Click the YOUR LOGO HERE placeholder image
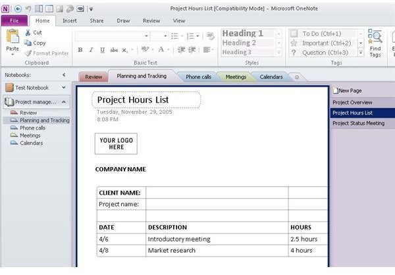 click(x=116, y=143)
